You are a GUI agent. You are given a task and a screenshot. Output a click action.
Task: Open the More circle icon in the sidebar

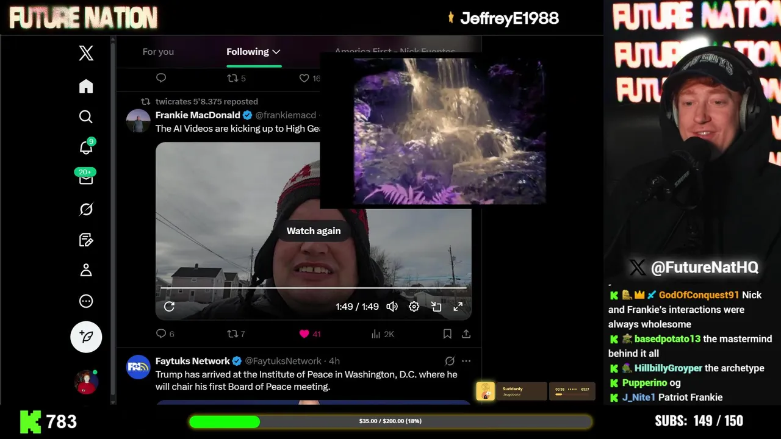click(x=86, y=301)
